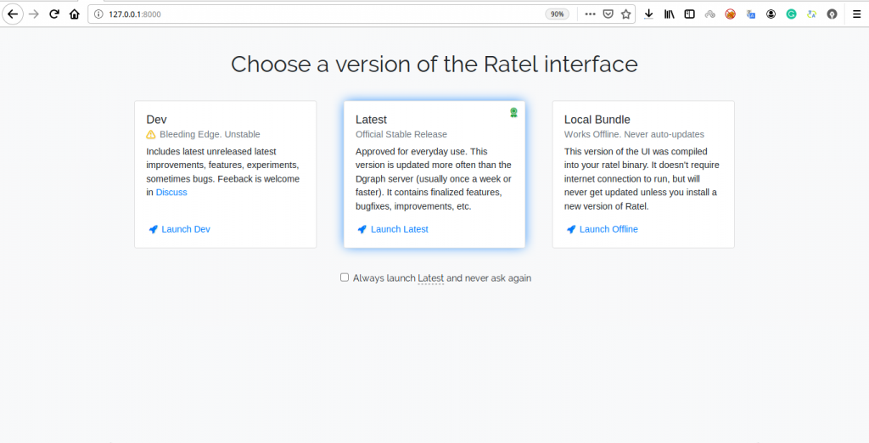This screenshot has height=443, width=869.
Task: Click 'Works Offline. Never auto-updates' subtitle
Action: click(x=634, y=134)
